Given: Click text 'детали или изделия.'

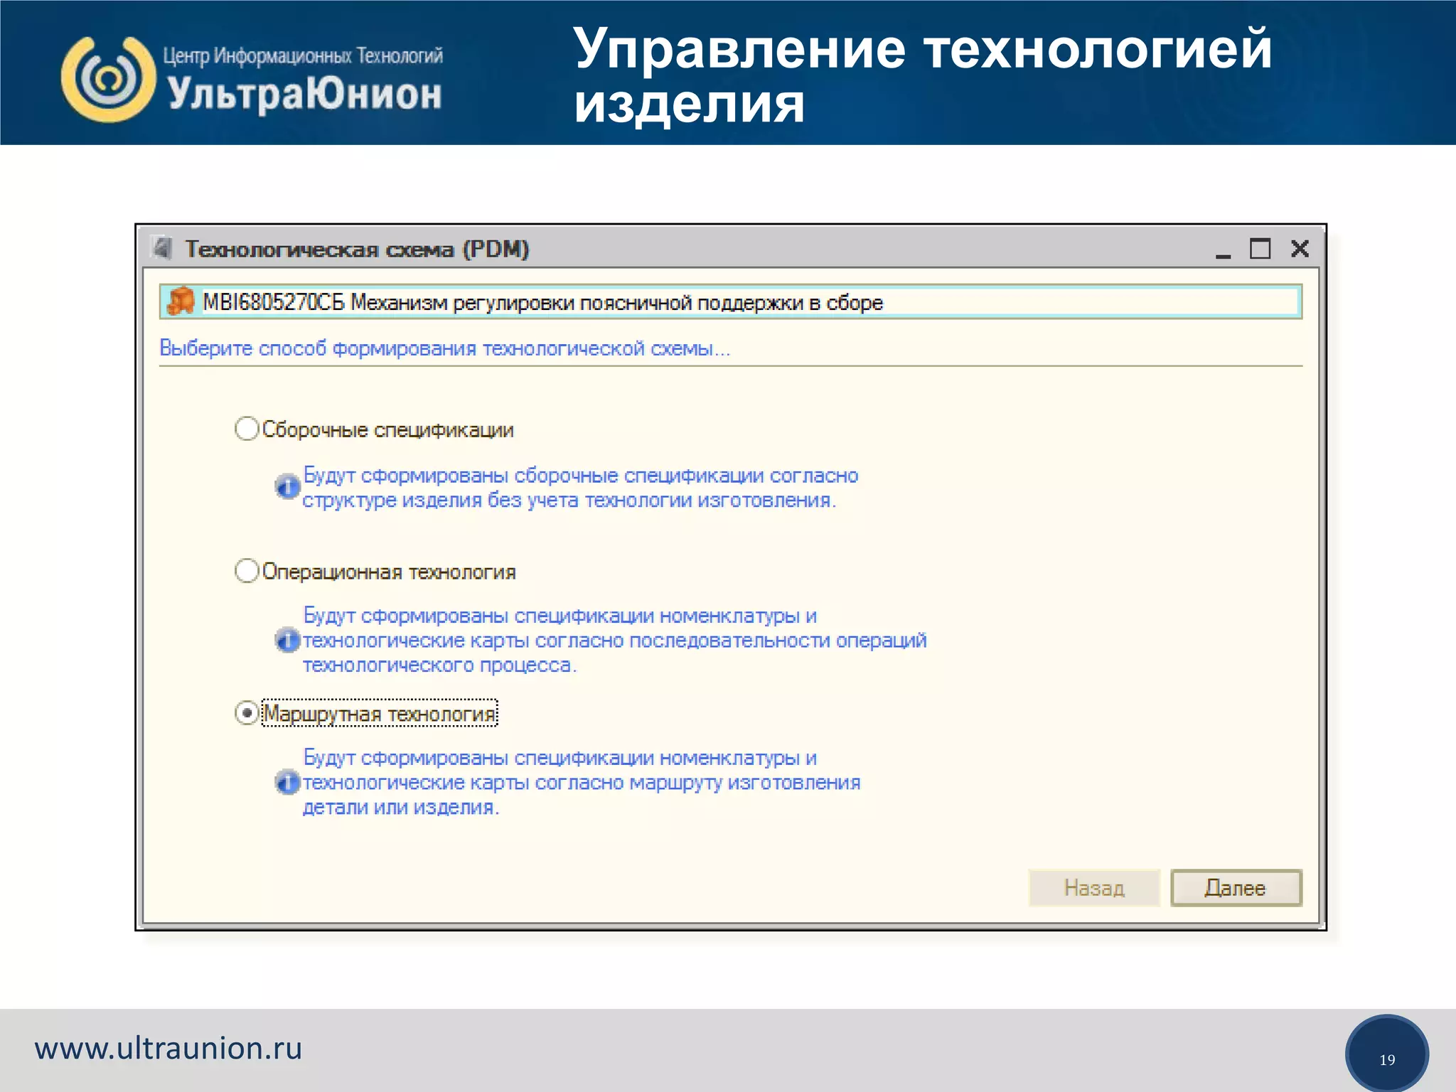Looking at the screenshot, I should point(401,808).
